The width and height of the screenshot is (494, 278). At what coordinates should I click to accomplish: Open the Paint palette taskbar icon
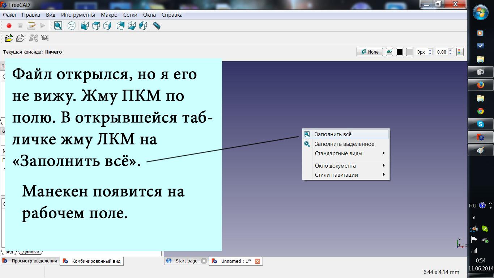tap(481, 150)
